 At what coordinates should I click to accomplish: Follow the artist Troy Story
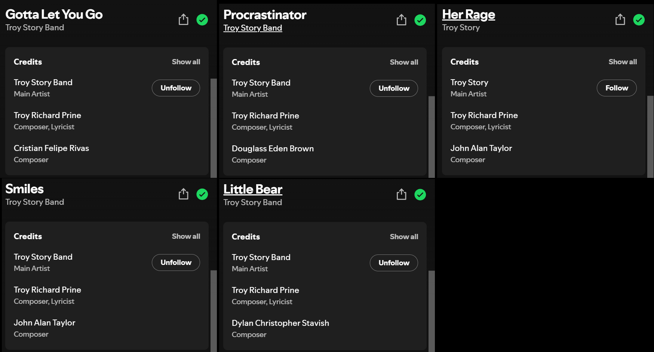[x=616, y=88]
